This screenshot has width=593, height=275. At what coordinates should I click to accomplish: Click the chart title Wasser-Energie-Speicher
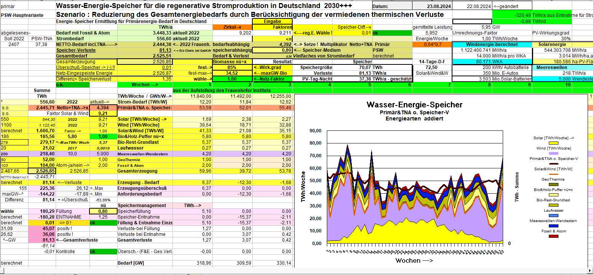[x=414, y=105]
